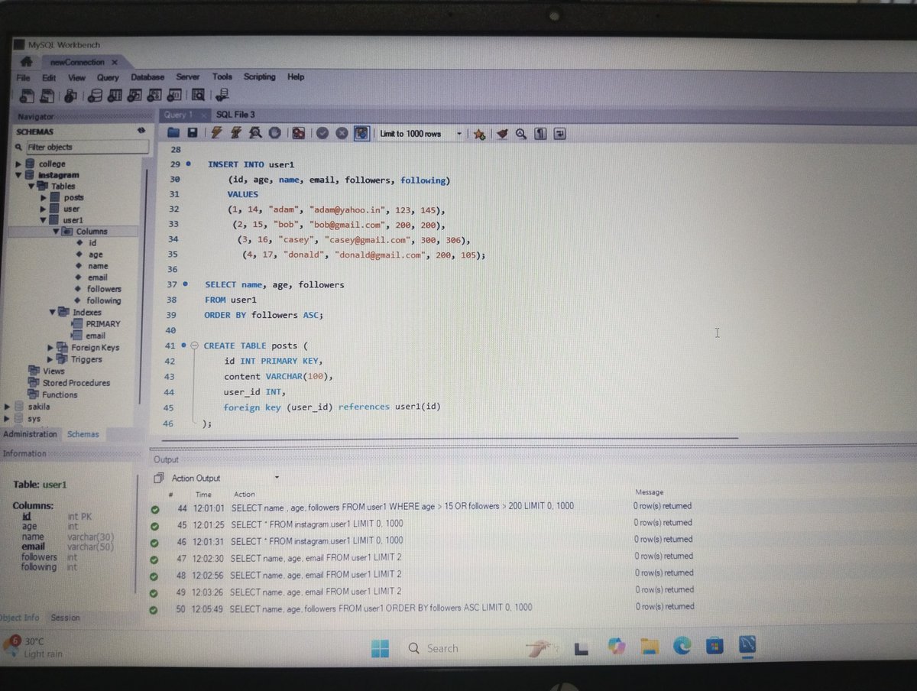
Task: Open the Windows Start menu
Action: click(x=380, y=648)
